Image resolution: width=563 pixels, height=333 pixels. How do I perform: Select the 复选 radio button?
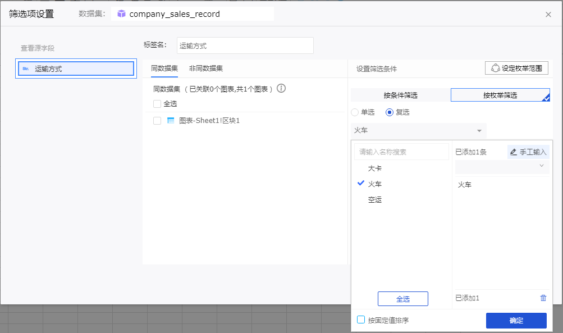click(389, 112)
